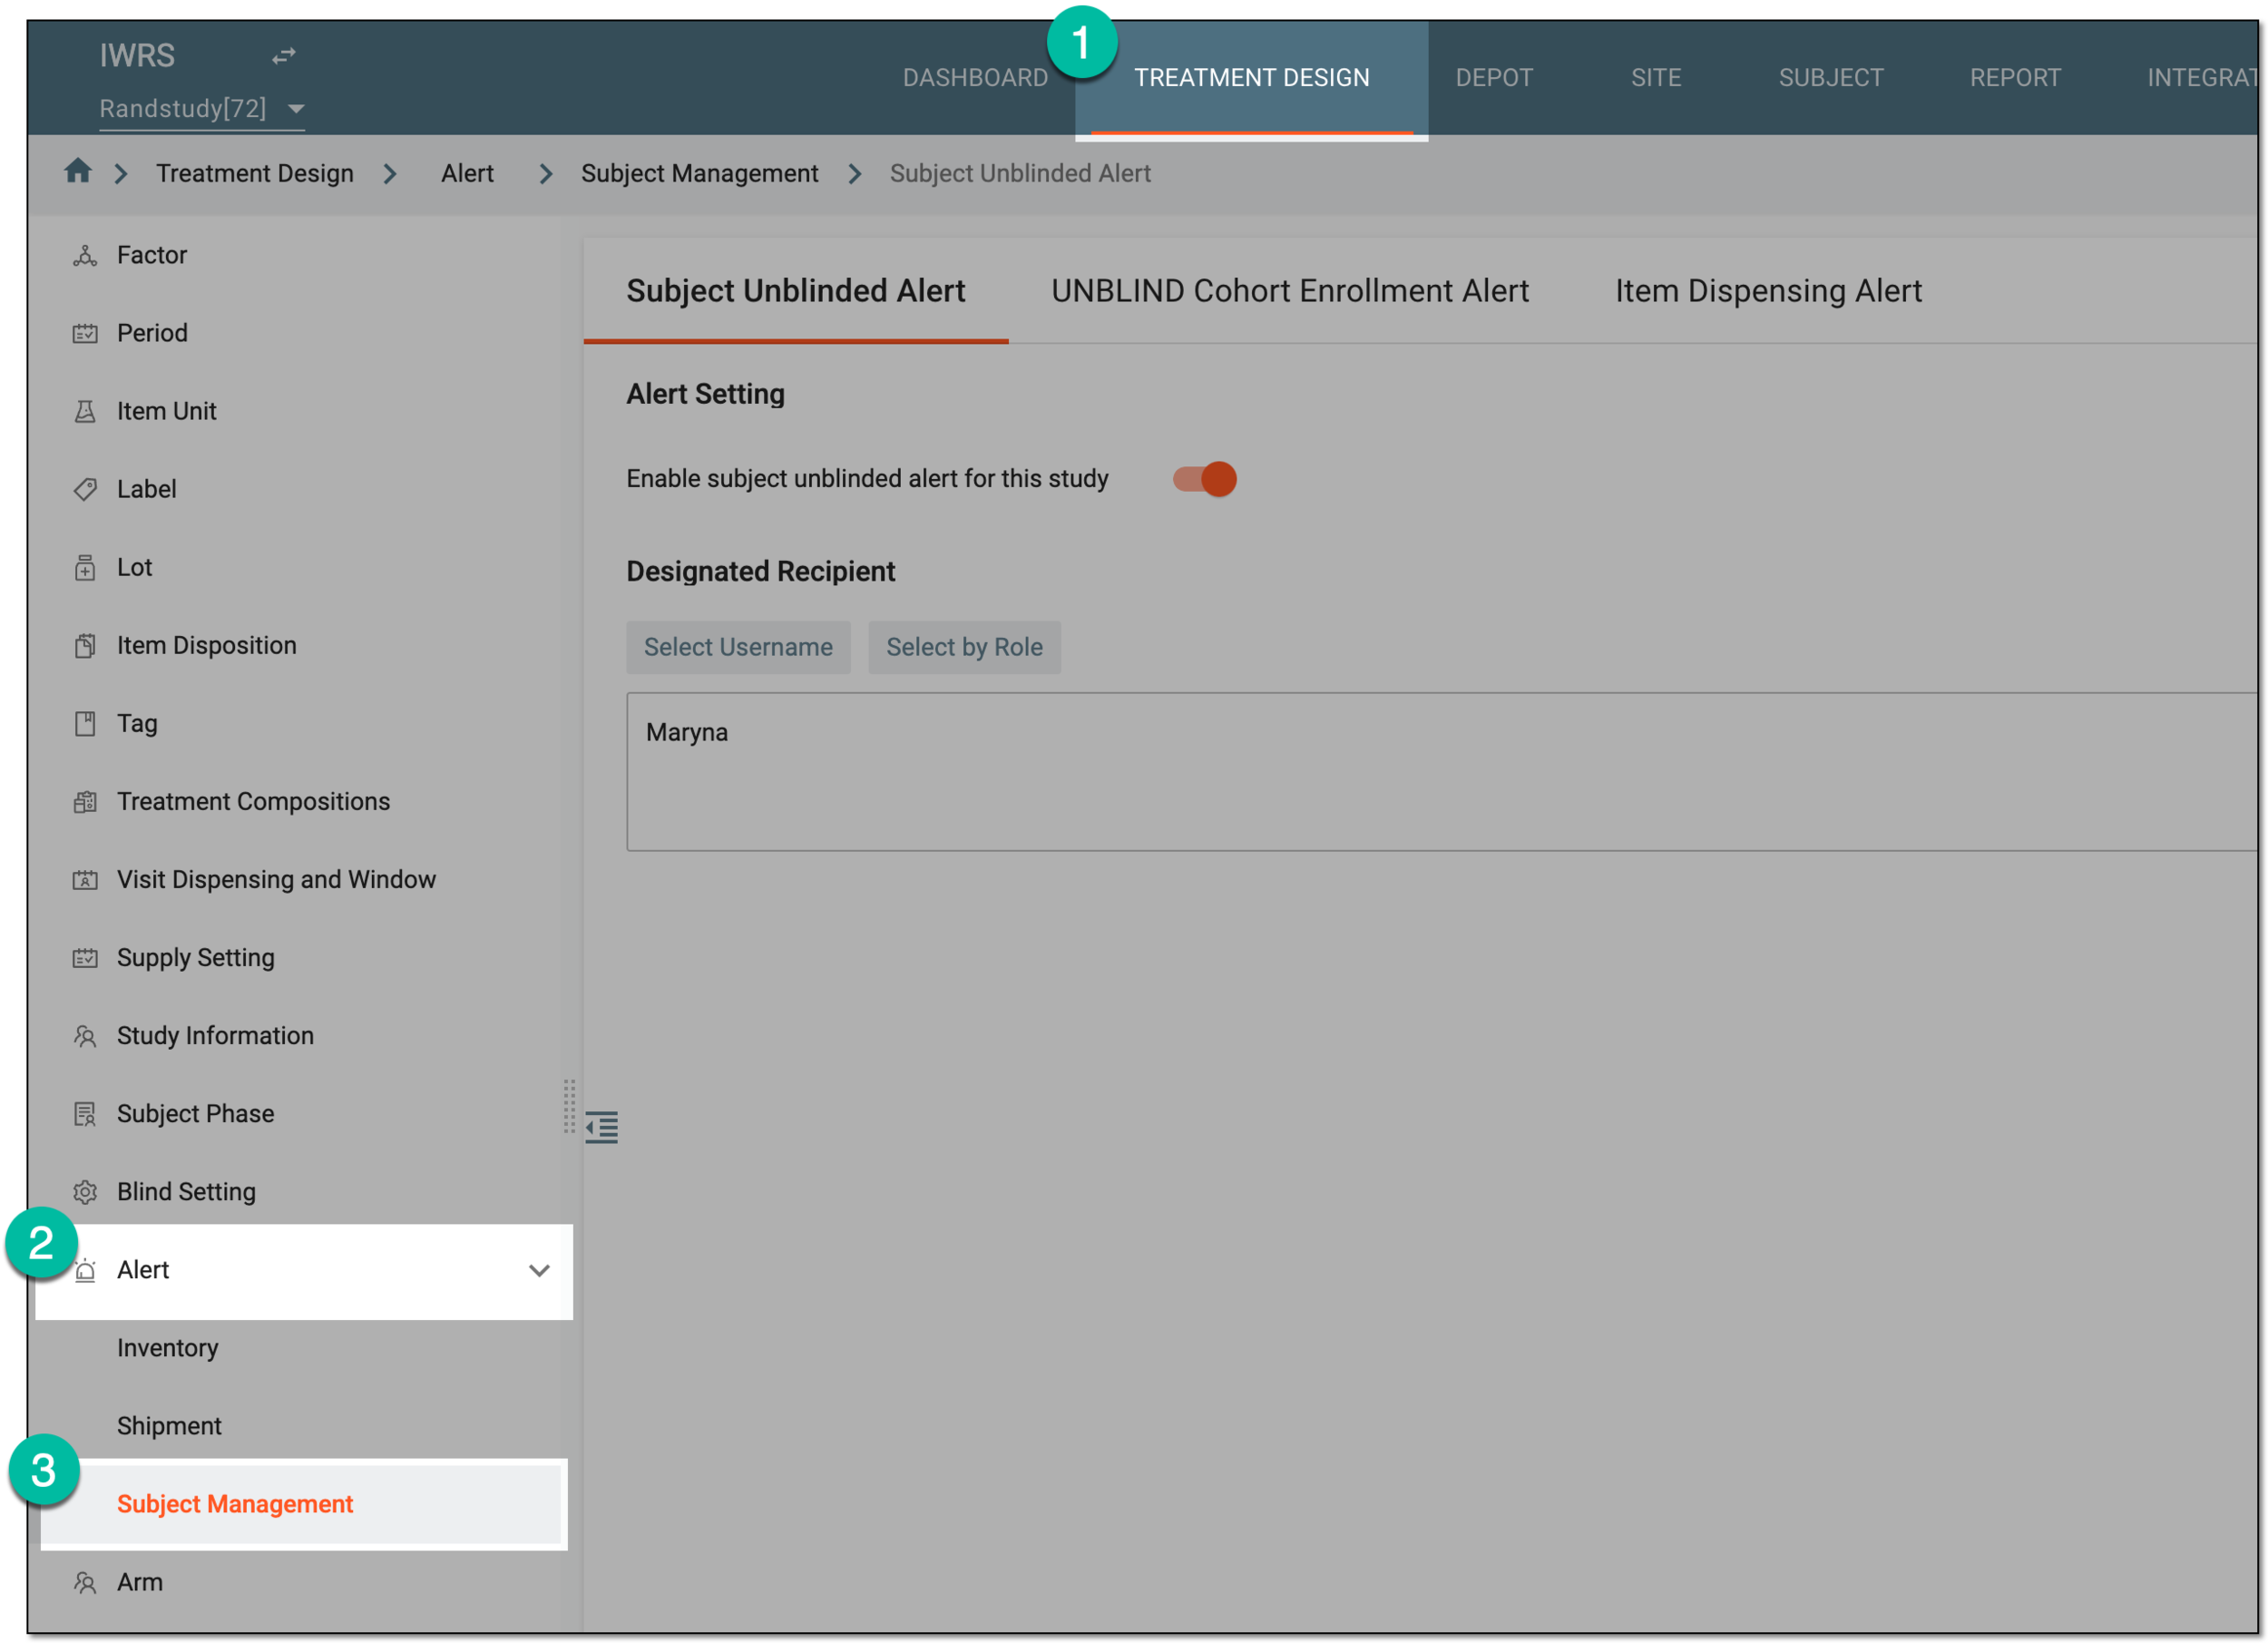Go to the Depot tab
The image size is (2268, 1643).
[1494, 78]
